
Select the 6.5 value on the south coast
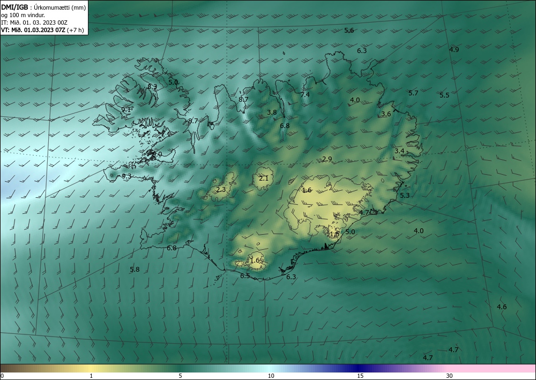click(245, 276)
